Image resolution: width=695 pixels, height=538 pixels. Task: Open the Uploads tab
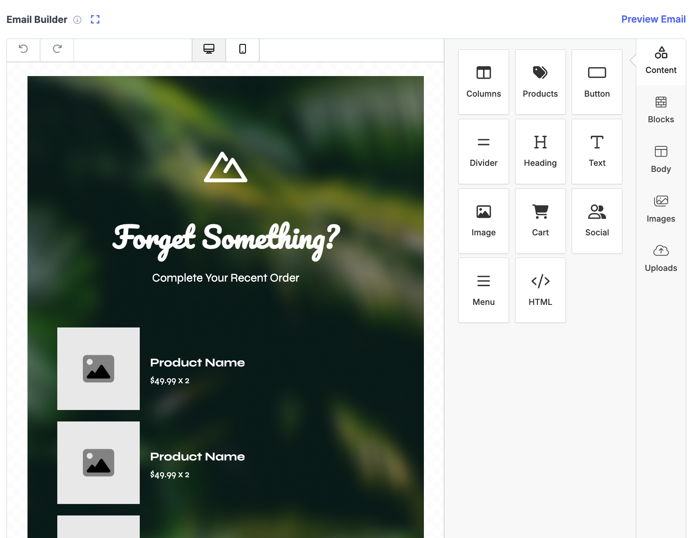tap(661, 259)
